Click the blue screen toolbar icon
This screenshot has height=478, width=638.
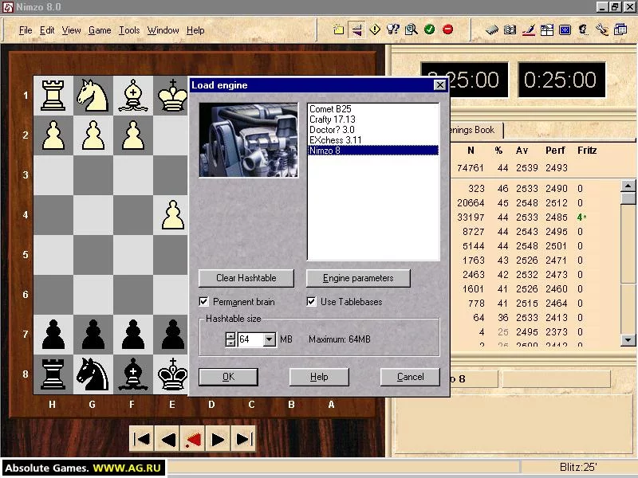click(565, 29)
